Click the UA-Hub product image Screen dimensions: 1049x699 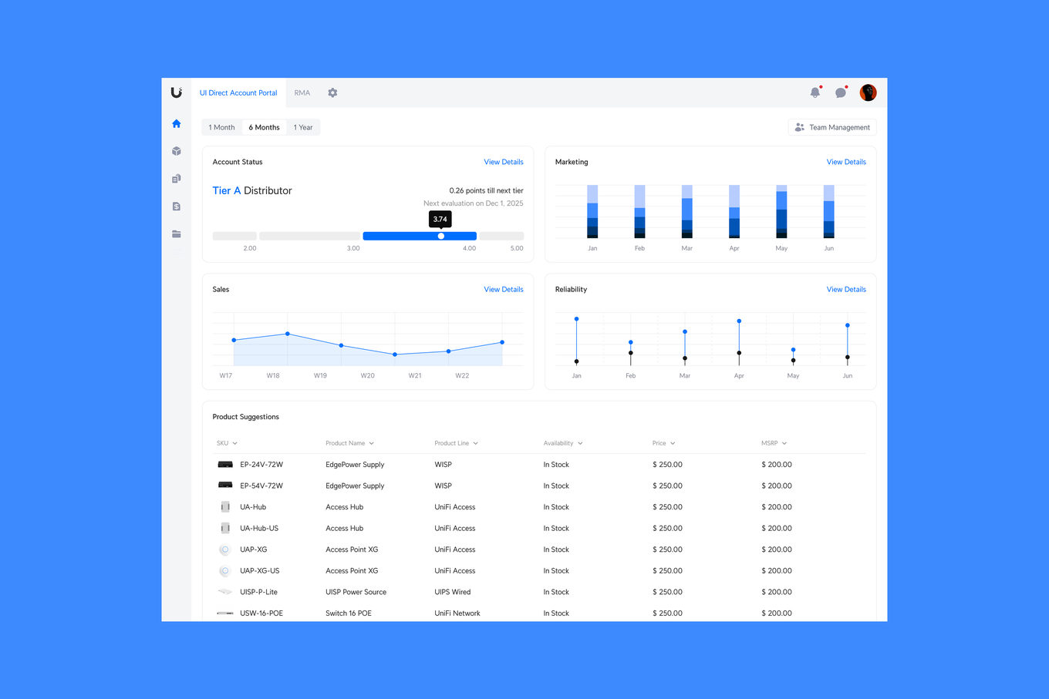tap(225, 507)
